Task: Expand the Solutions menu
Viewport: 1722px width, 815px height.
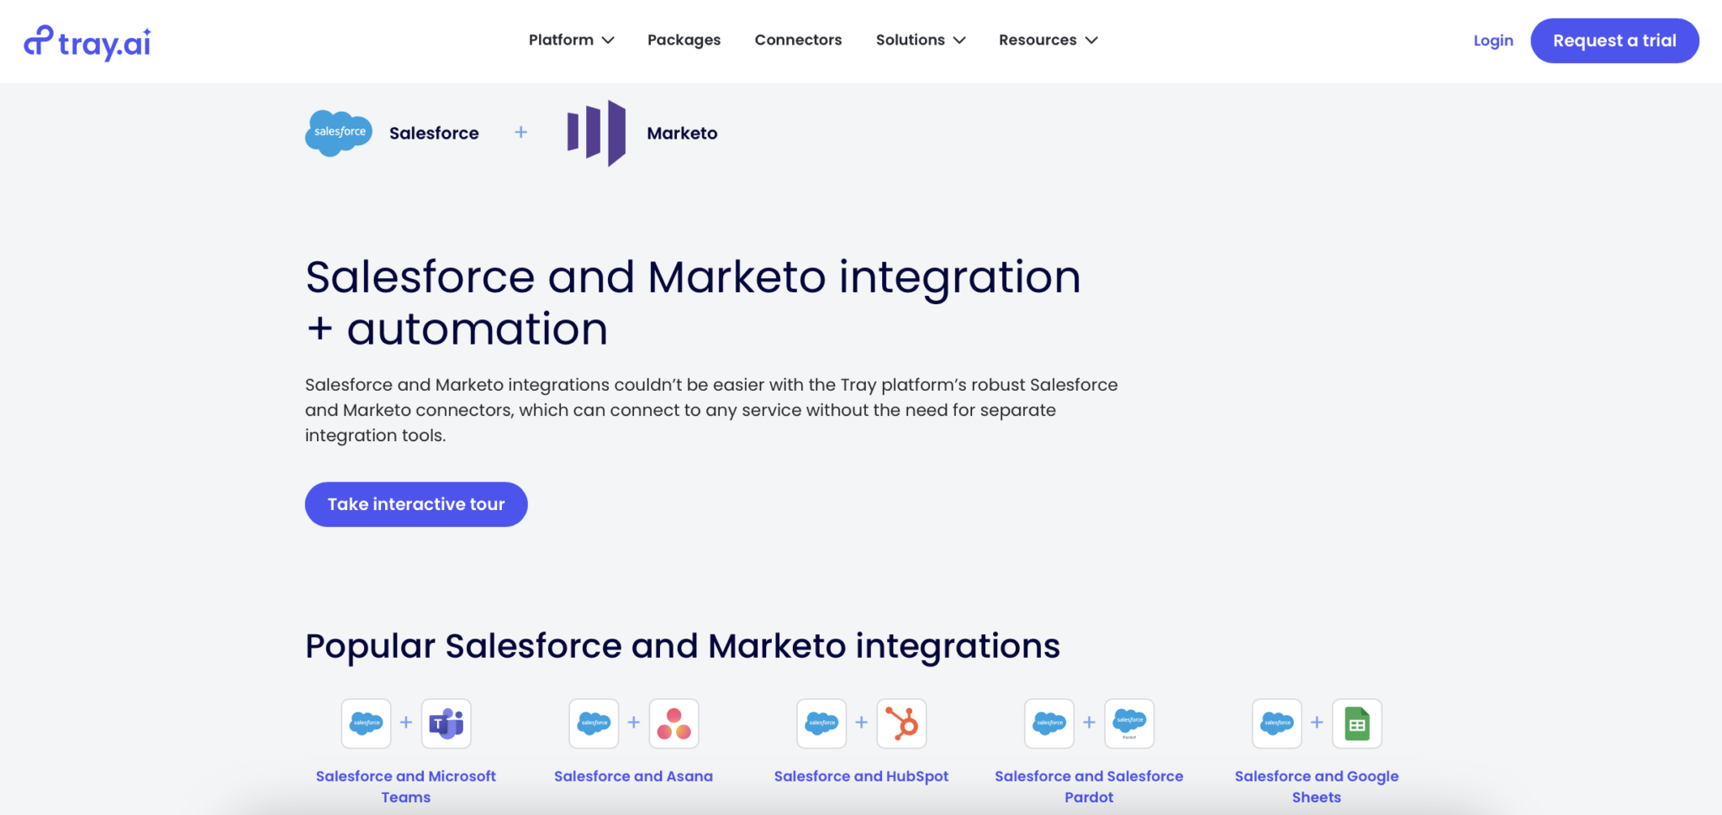Action: 920,39
